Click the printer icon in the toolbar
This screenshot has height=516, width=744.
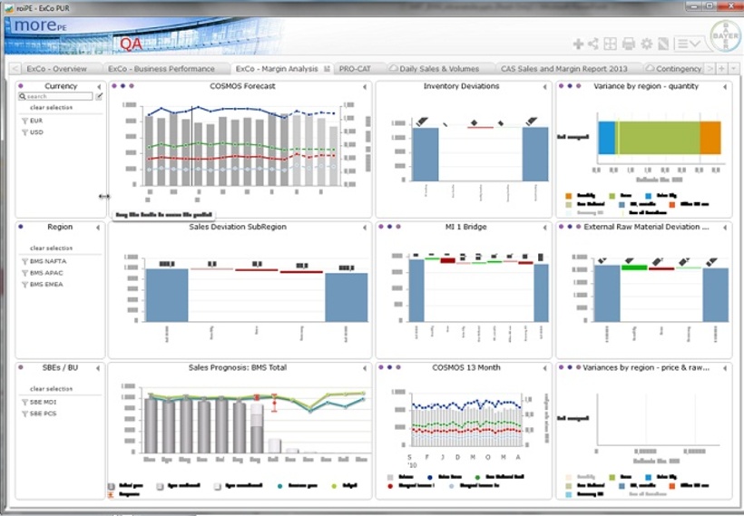[x=628, y=44]
